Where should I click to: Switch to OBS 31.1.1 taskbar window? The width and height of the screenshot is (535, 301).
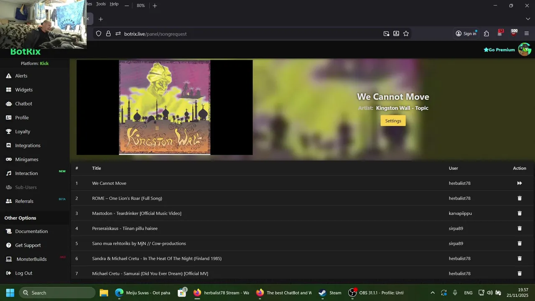point(377,293)
